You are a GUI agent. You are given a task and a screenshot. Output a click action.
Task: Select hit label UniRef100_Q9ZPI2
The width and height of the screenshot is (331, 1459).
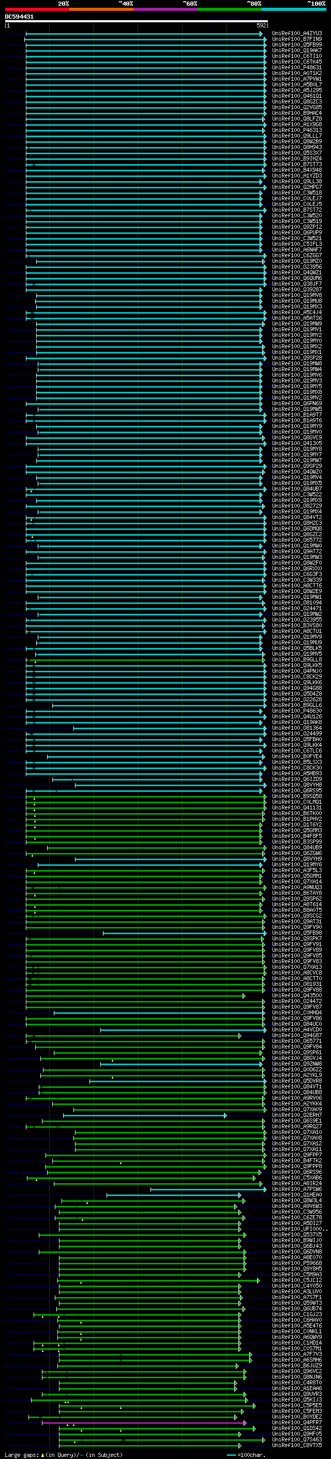(x=297, y=227)
